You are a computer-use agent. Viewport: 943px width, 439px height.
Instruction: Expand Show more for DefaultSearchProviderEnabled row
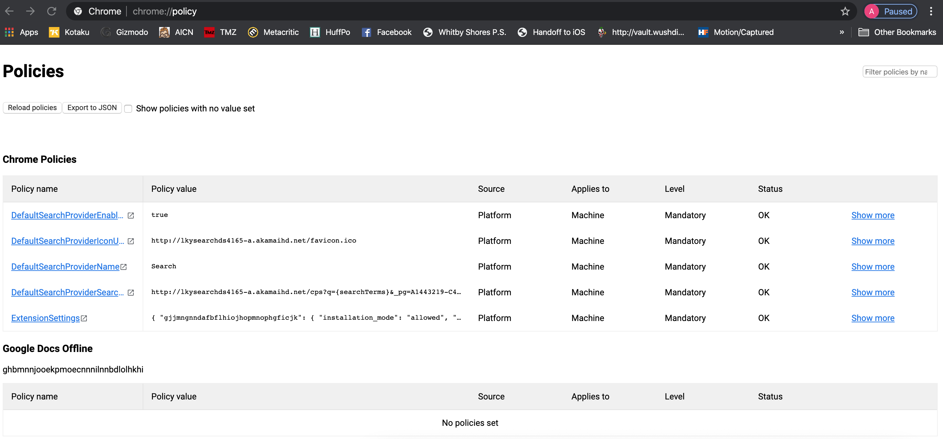[x=873, y=215]
